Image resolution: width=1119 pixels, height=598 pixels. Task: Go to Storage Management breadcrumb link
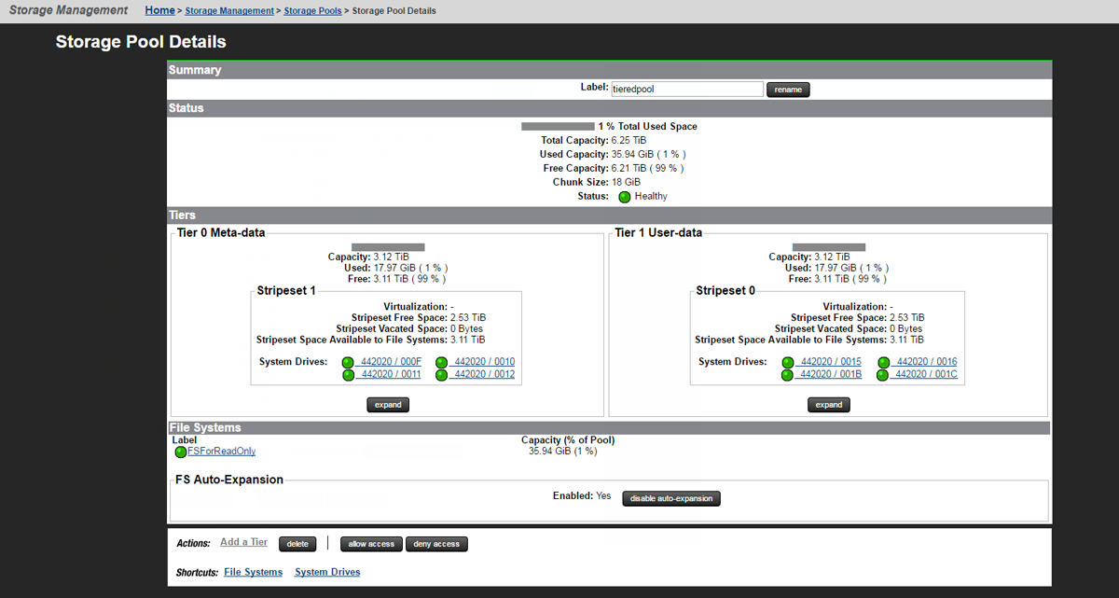(229, 11)
